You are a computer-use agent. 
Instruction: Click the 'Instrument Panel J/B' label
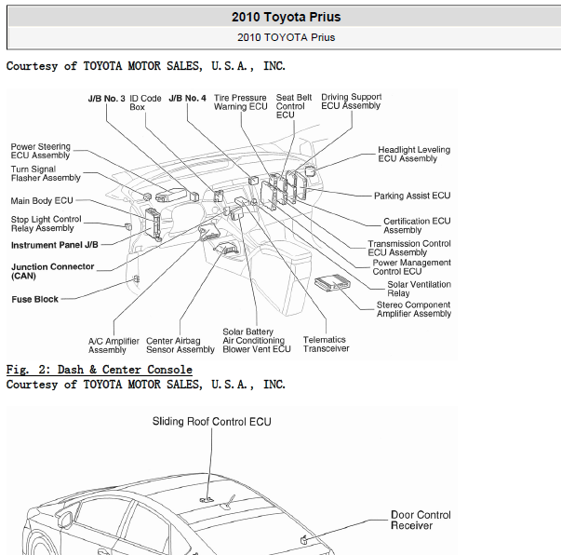click(x=54, y=245)
